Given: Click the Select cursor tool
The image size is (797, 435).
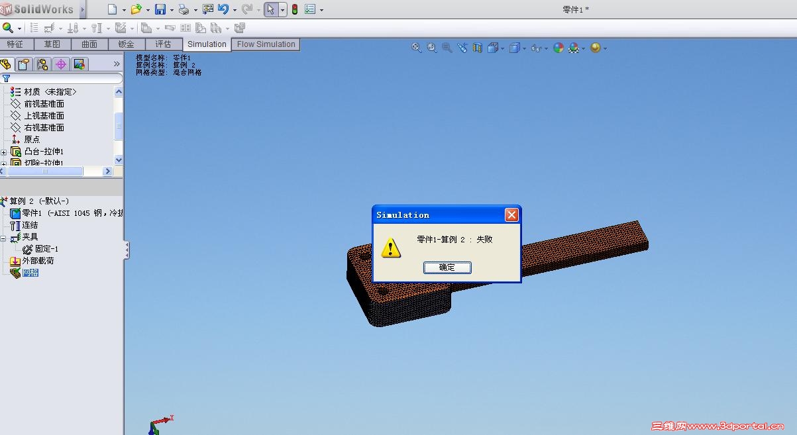Looking at the screenshot, I should [x=270, y=9].
